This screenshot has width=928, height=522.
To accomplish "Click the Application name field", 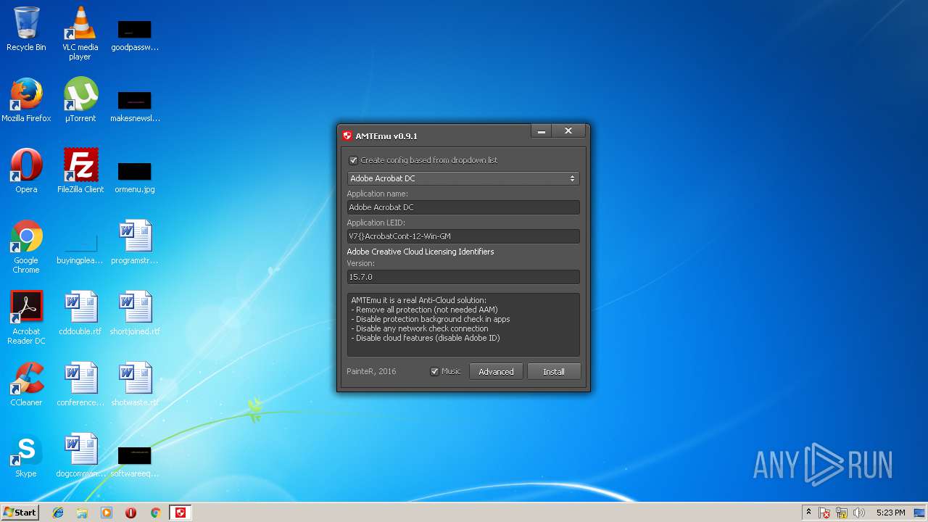I will coord(463,207).
